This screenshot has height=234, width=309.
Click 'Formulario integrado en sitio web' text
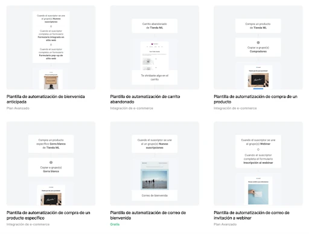pos(51,39)
